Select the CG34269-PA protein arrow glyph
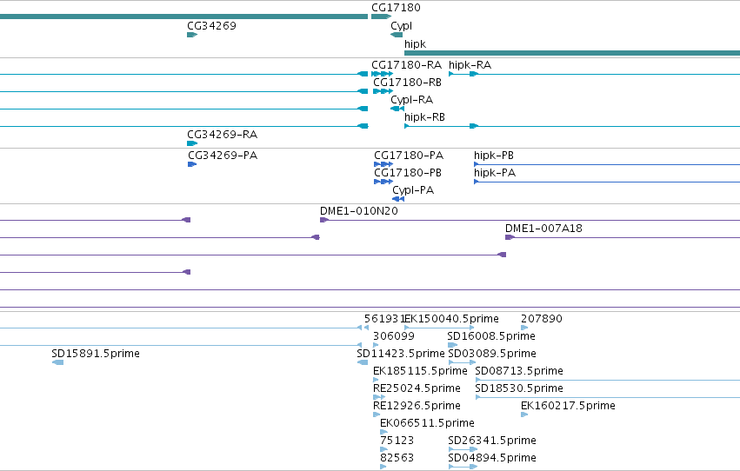 (x=192, y=164)
